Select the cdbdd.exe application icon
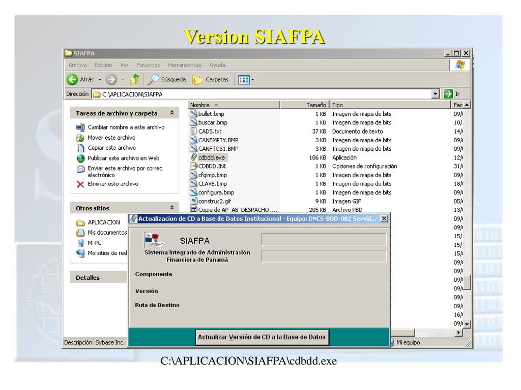Viewport: 521px width, 390px height. [193, 157]
